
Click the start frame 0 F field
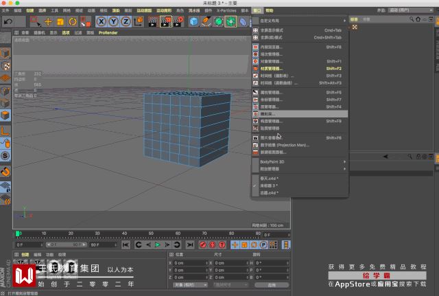coord(29,244)
